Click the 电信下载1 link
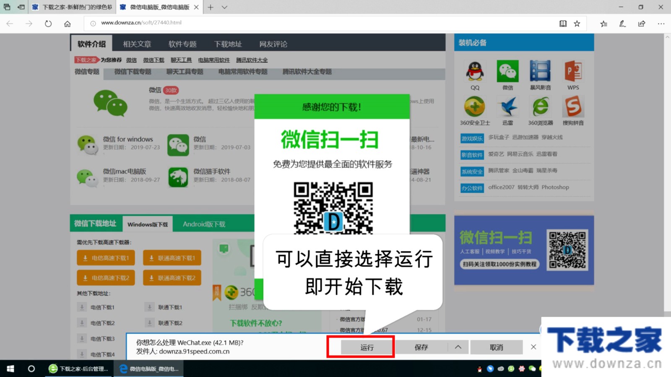The width and height of the screenshot is (671, 377). [102, 307]
